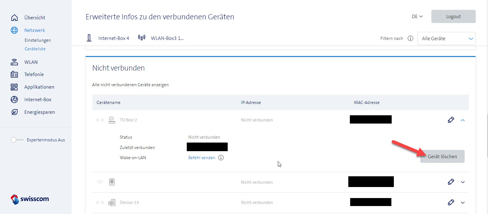The width and height of the screenshot is (488, 214).
Task: Click the Telefonie phone icon
Action: [x=14, y=75]
